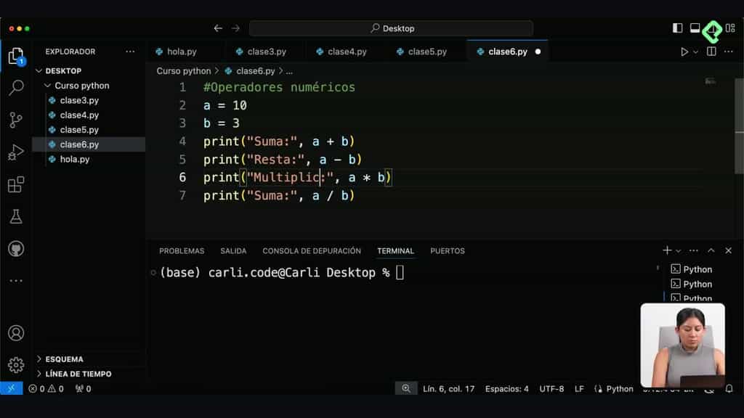
Task: Open the Accounts icon near the bottom
Action: coord(17,334)
